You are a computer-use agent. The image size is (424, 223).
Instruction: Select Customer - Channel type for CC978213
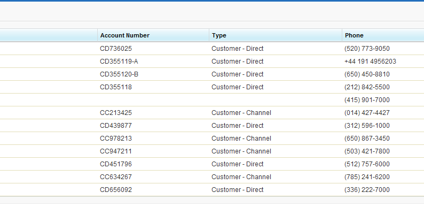(241, 139)
